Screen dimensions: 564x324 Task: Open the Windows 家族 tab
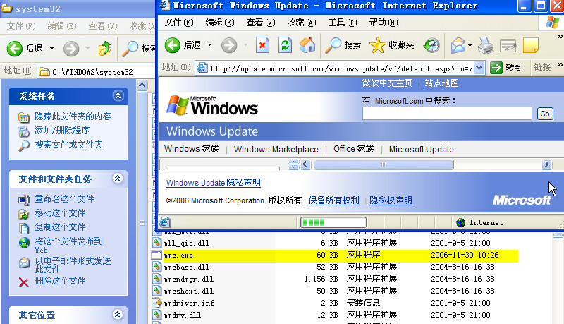(191, 149)
